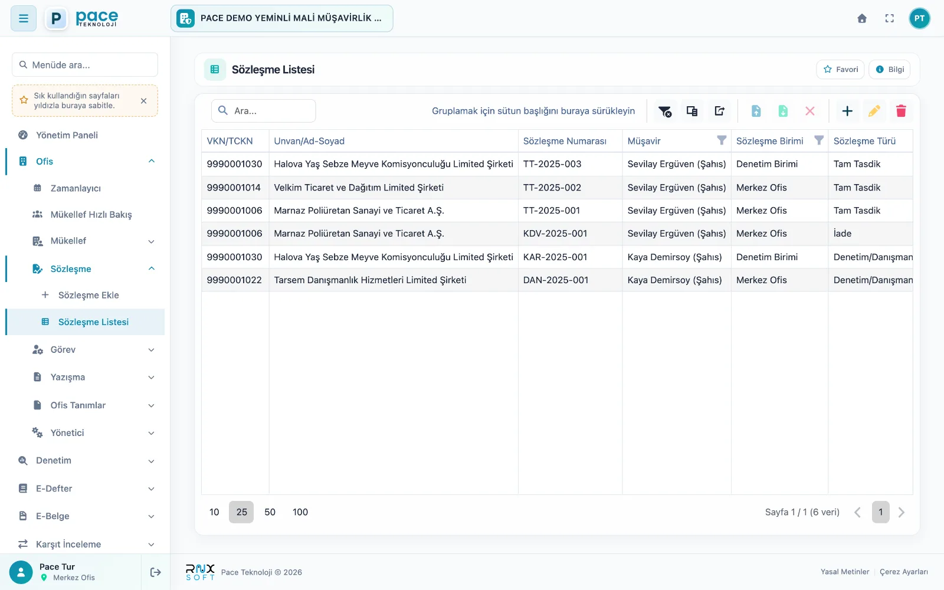The height and width of the screenshot is (590, 944).
Task: Add a new contract with the plus icon
Action: (847, 111)
